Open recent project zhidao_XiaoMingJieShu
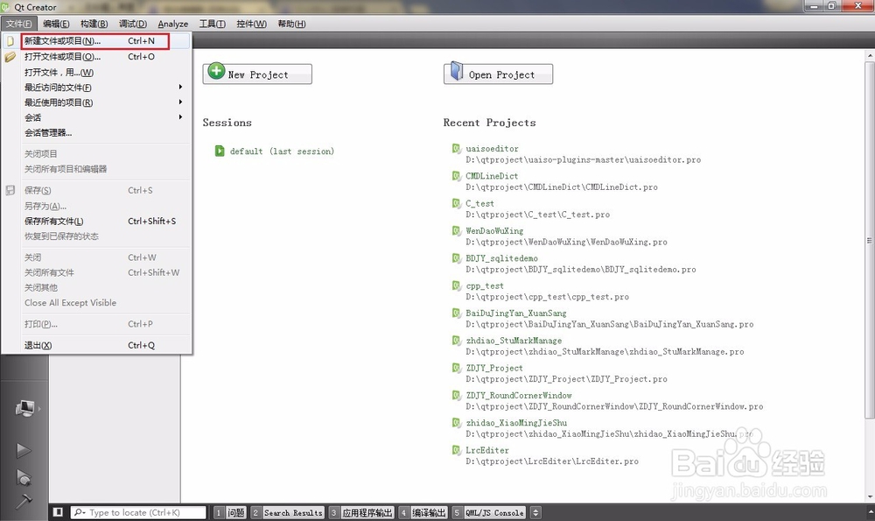Screen dimensions: 875x521 click(x=516, y=423)
